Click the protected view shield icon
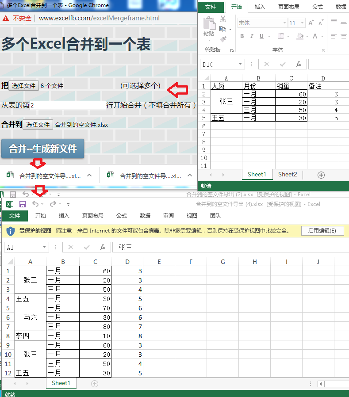 (10, 231)
